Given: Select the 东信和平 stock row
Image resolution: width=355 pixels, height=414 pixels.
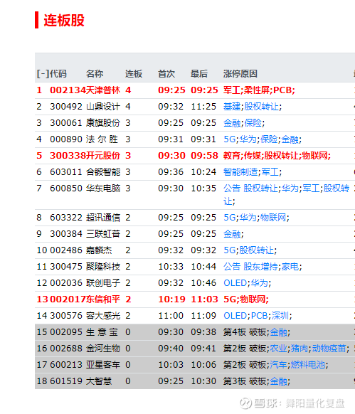Looking at the screenshot, I should click(195, 299).
